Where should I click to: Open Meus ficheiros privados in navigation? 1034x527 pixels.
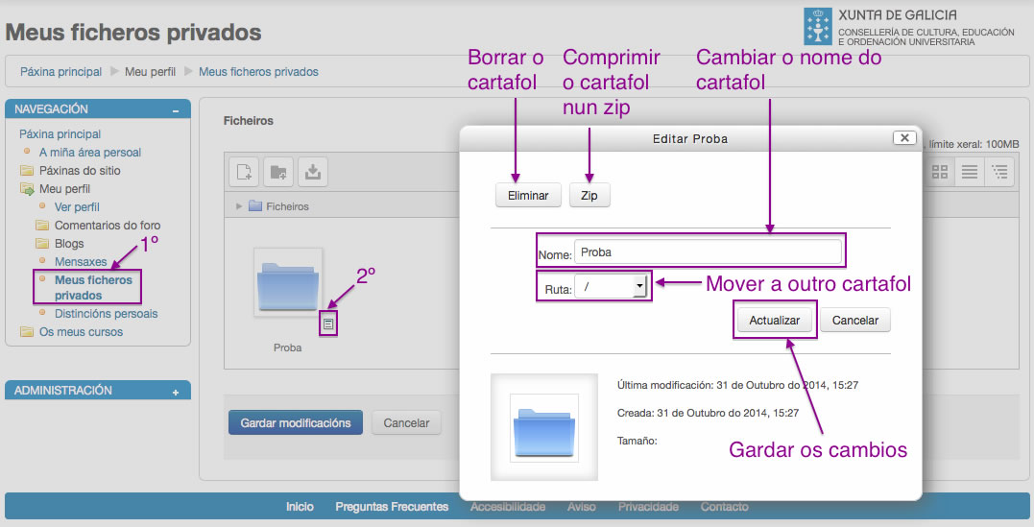93,288
